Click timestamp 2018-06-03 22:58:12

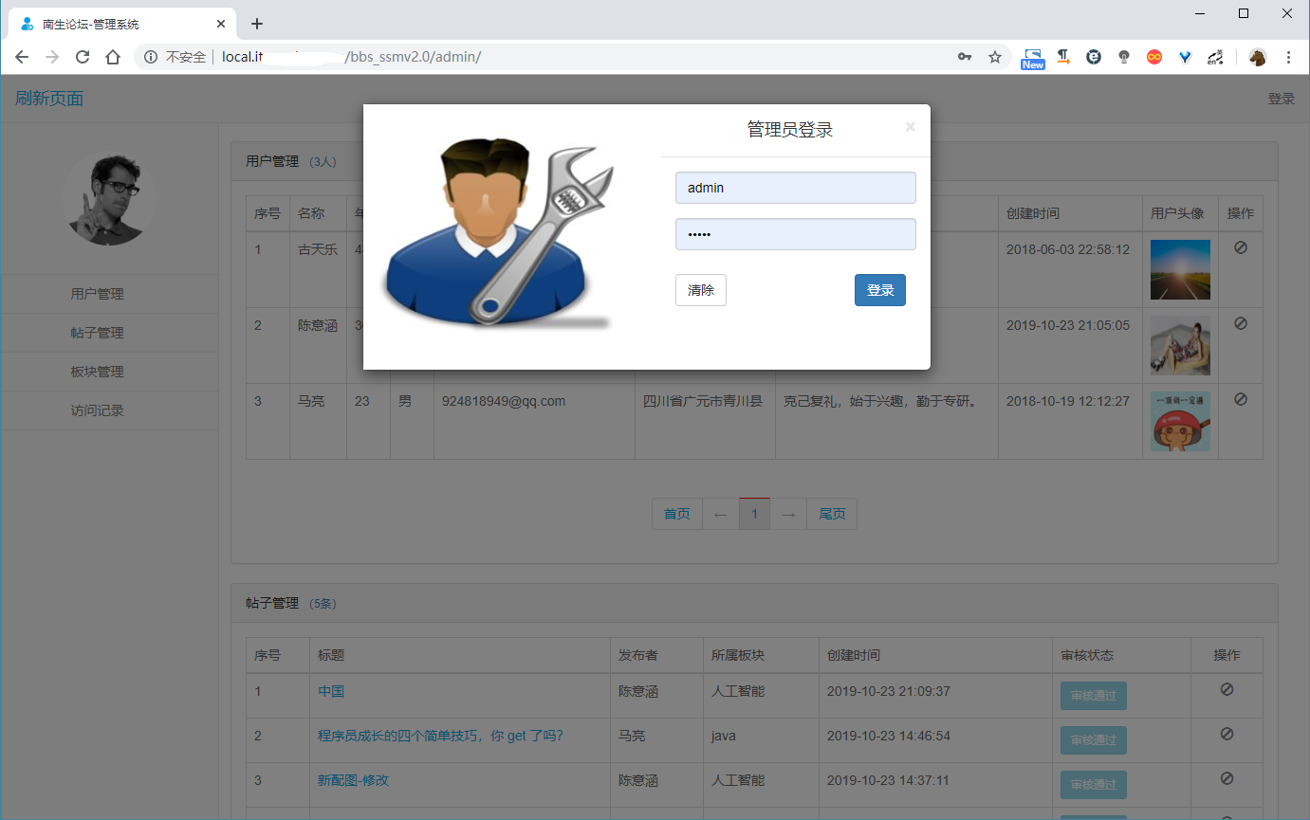(1068, 249)
